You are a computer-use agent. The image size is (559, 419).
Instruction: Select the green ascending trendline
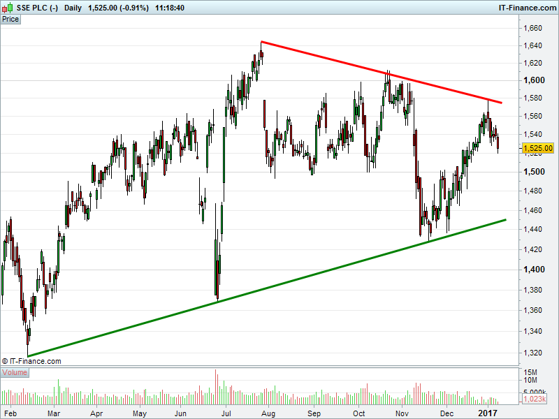click(267, 288)
